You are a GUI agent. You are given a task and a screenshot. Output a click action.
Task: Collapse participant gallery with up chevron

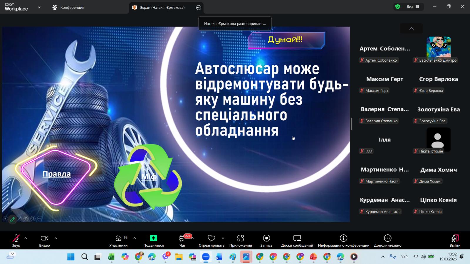pyautogui.click(x=412, y=28)
